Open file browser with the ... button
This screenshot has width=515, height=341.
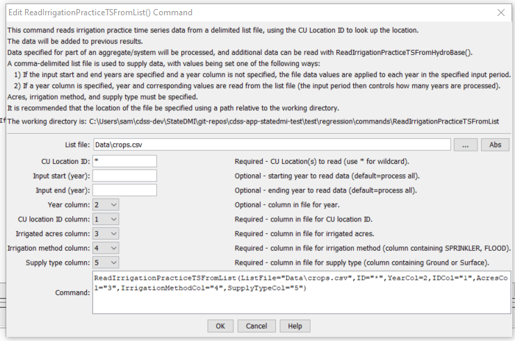point(466,144)
